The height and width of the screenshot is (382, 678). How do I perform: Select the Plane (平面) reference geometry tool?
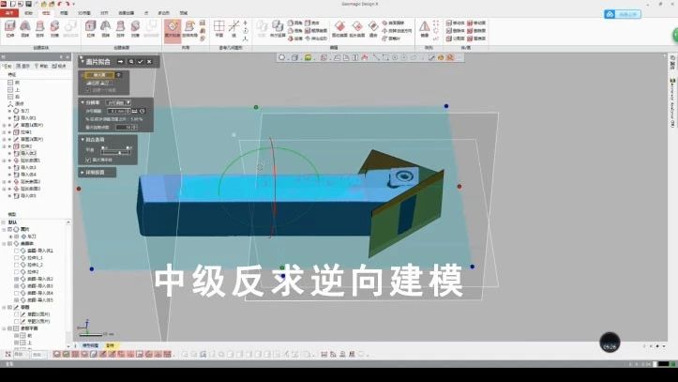point(218,31)
